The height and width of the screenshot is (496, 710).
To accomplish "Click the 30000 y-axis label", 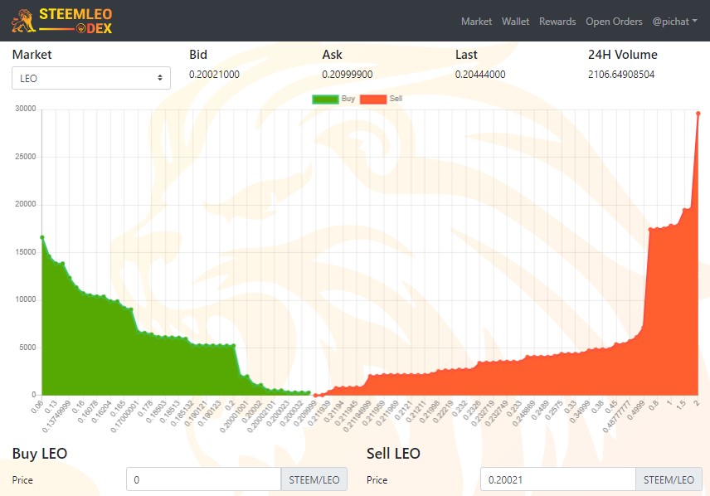I will coord(26,109).
